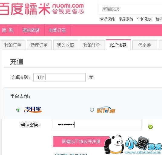This screenshot has width=162, height=155.
Task: Open the 团购 navigation menu
Action: pos(8,30)
